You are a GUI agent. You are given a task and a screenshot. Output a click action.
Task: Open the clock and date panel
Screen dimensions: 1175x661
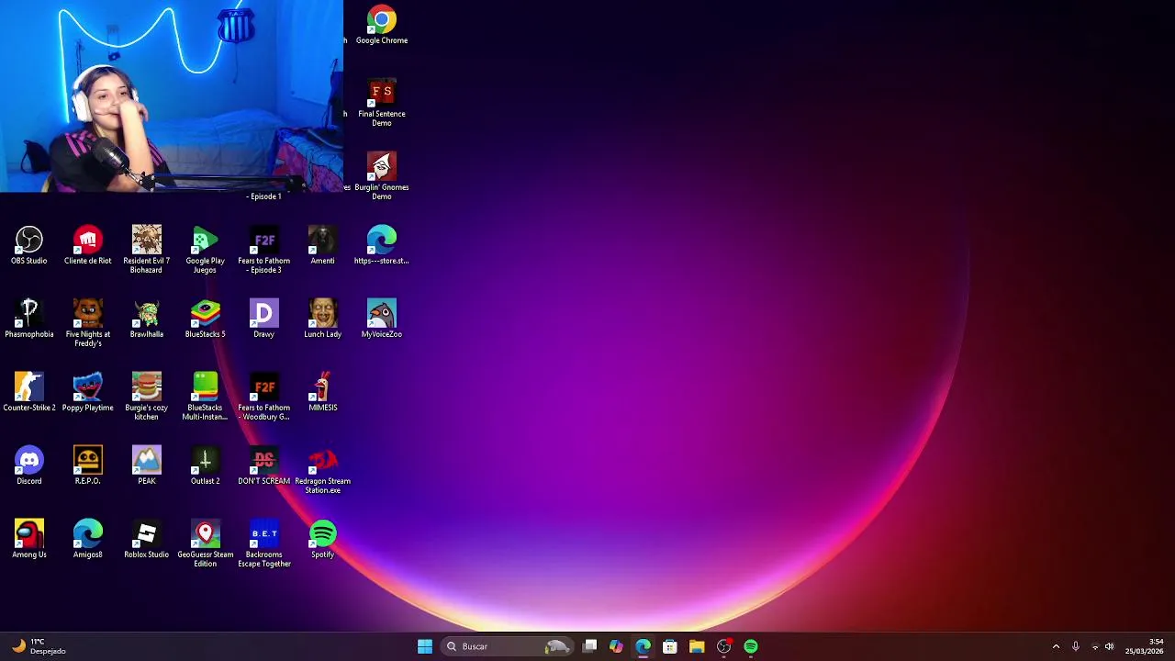(x=1144, y=646)
